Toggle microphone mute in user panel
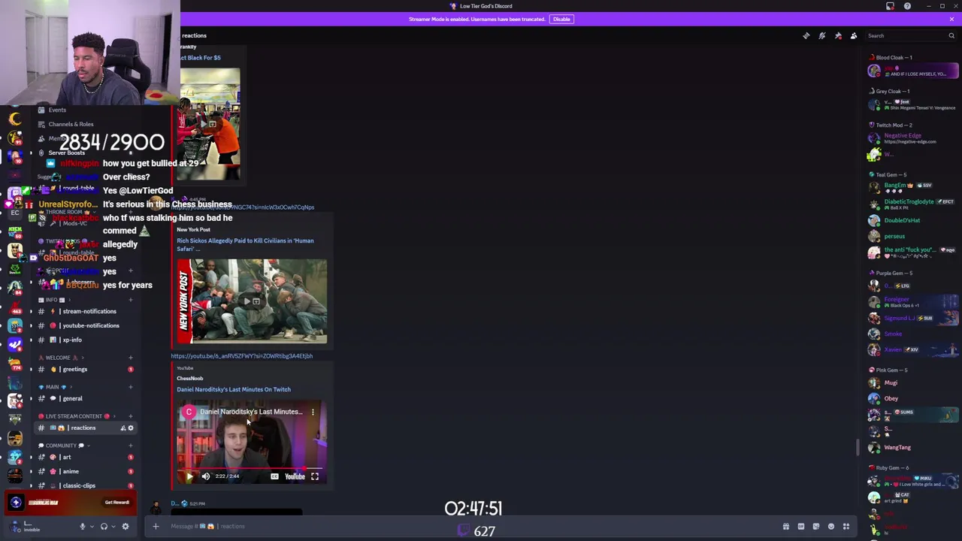The width and height of the screenshot is (962, 541). click(x=83, y=527)
